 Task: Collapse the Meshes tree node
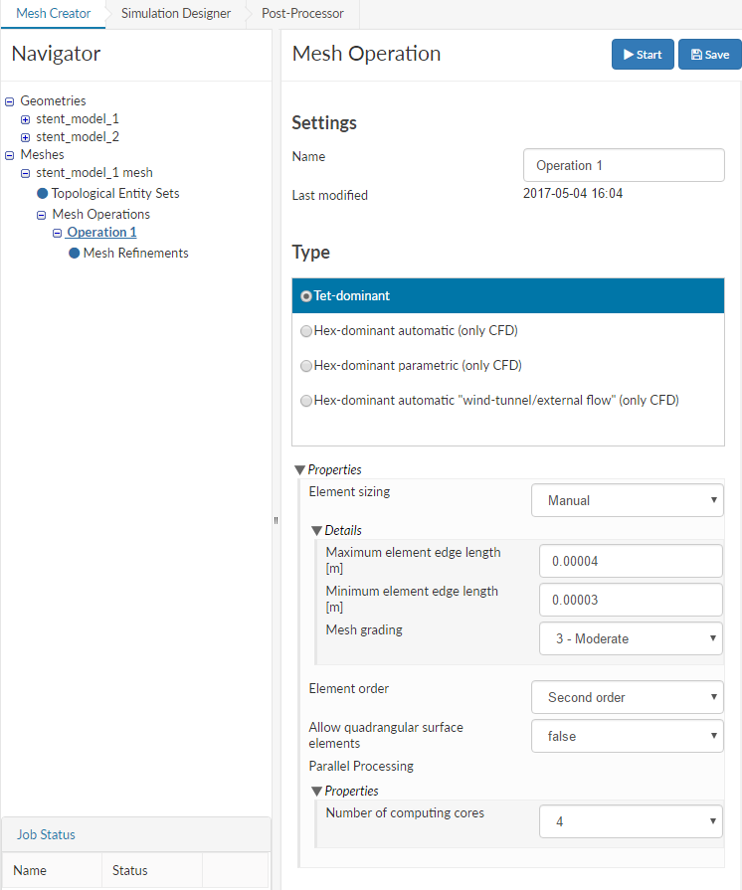[10, 155]
